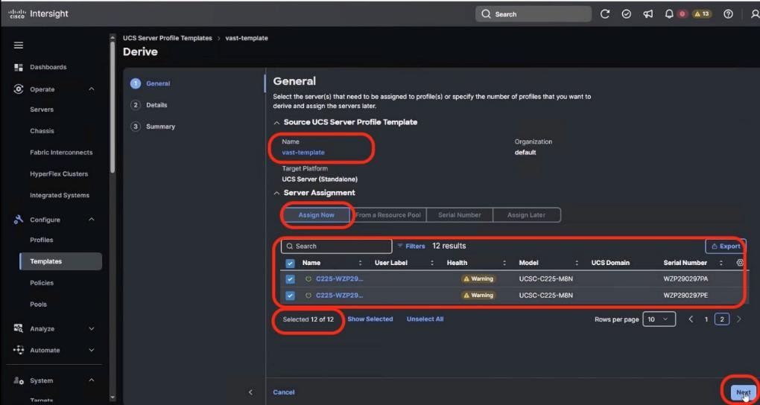Sort by Name column arrows
This screenshot has height=405, width=760.
[360, 263]
